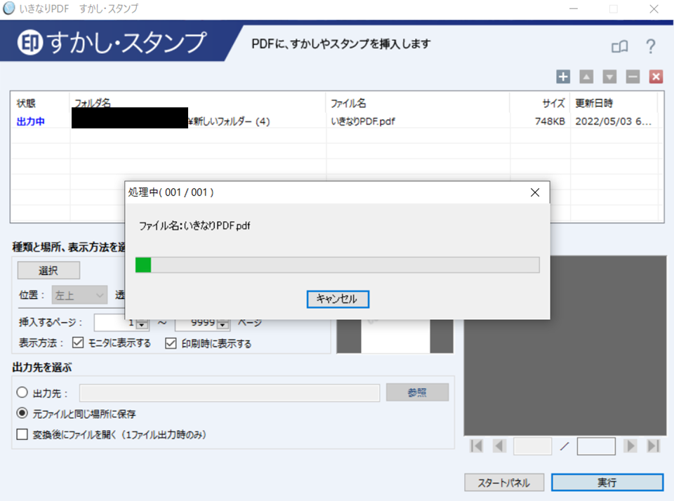Click the 参照 browse button
Viewport: 674px width, 501px height.
click(417, 392)
